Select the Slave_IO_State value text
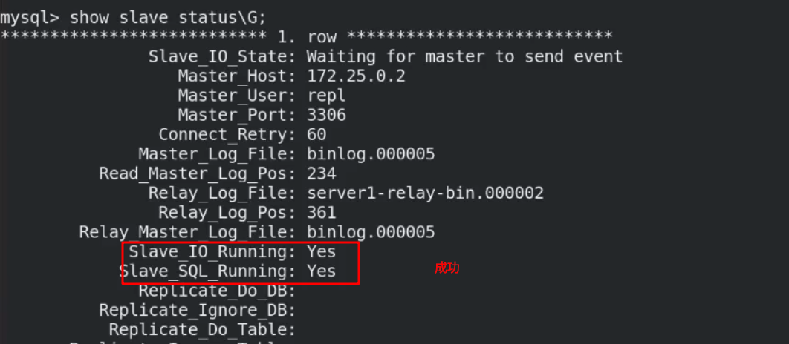 coord(464,56)
